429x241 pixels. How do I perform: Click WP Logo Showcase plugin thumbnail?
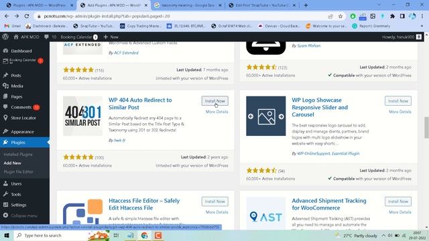coord(265,116)
